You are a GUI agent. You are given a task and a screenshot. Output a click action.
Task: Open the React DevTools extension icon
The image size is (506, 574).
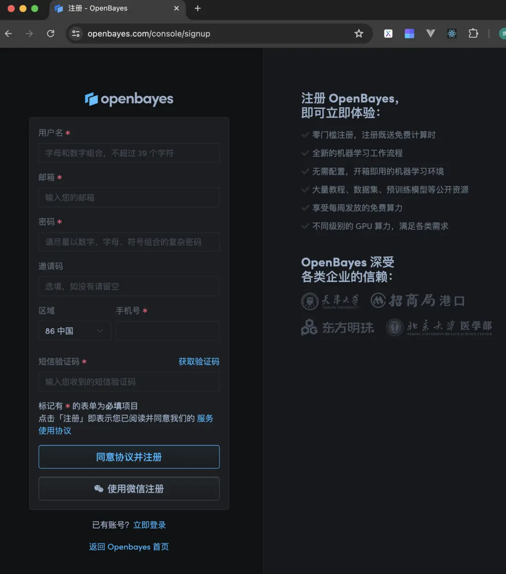tap(452, 33)
